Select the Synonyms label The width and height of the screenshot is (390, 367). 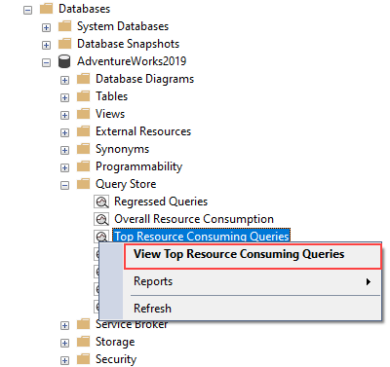click(122, 149)
